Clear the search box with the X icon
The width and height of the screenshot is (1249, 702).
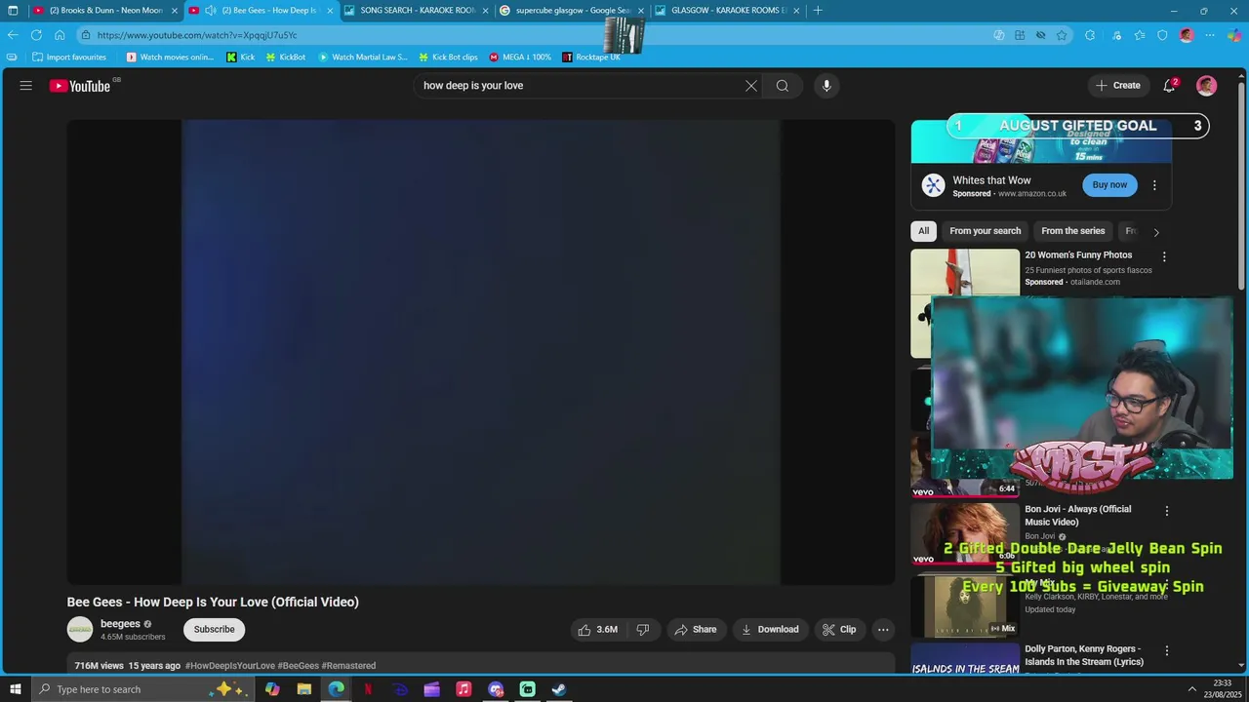[751, 86]
